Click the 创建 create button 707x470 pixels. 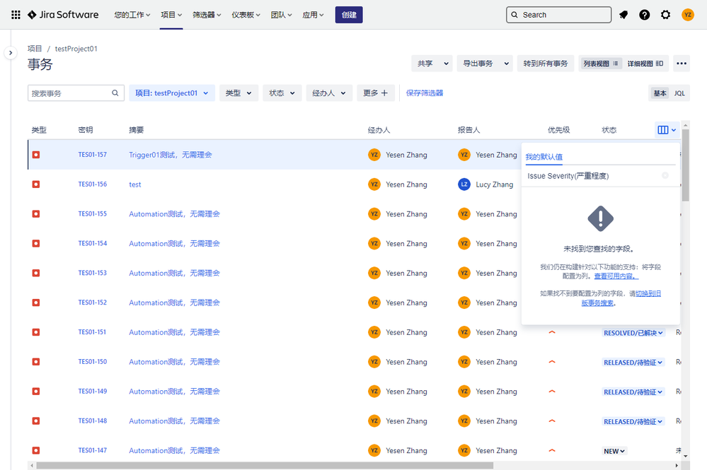[349, 15]
